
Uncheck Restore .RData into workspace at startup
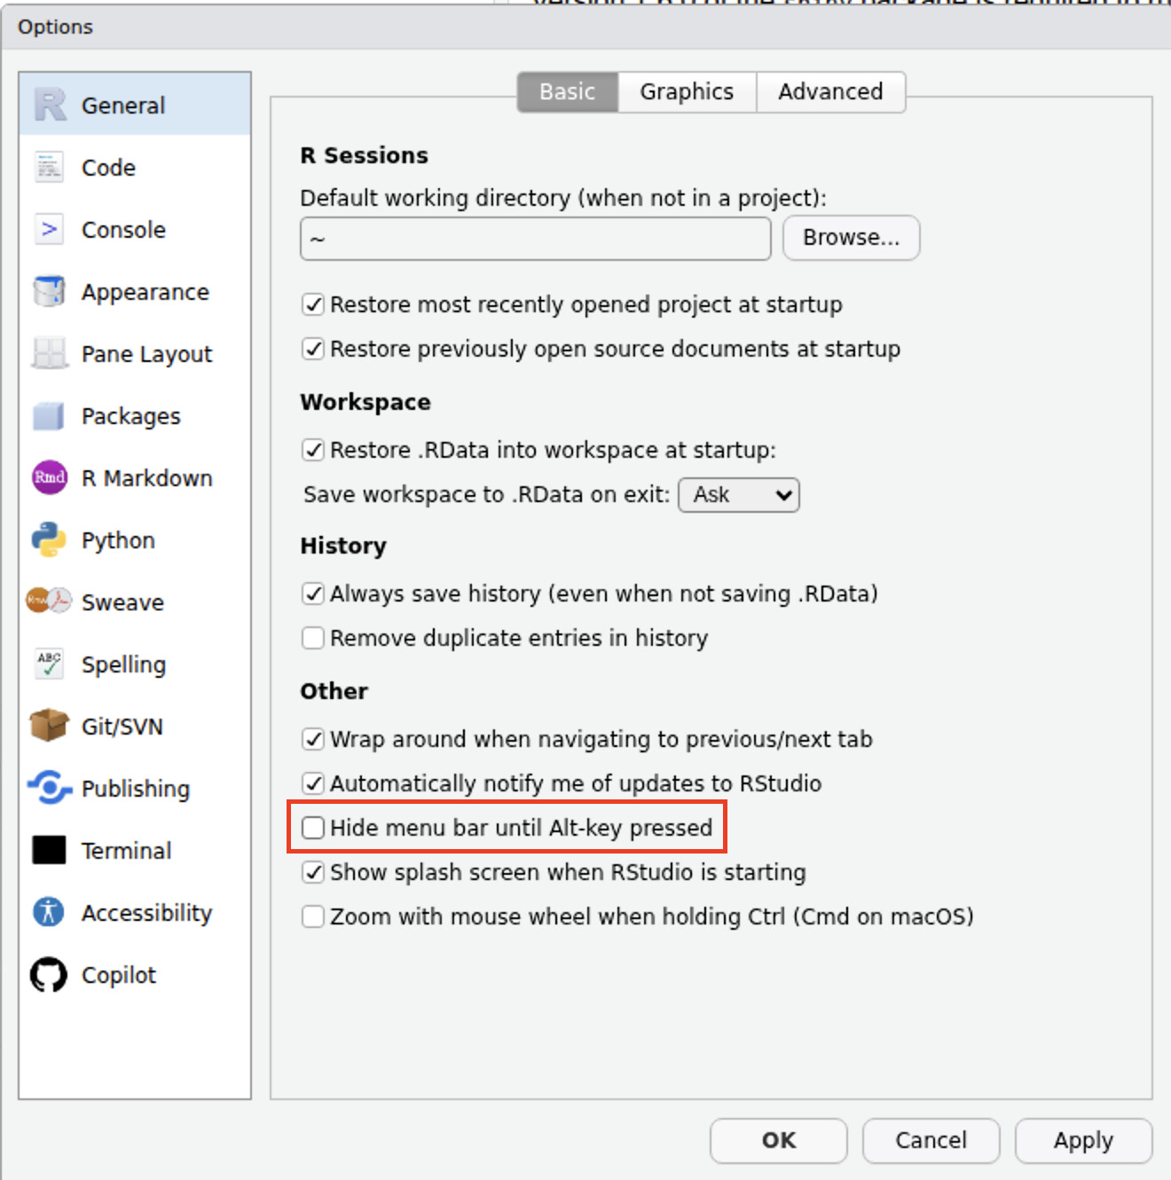(312, 450)
